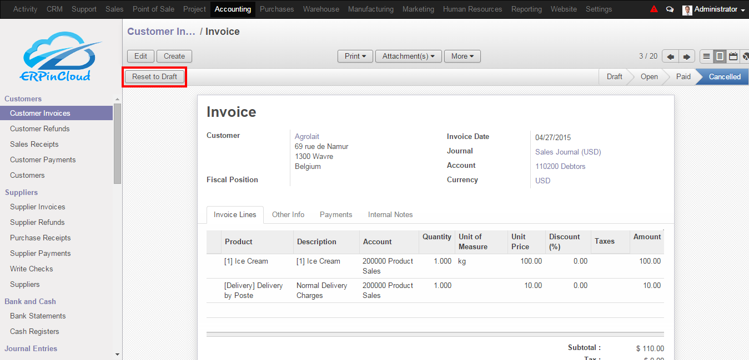Open the Sales top menu
Image resolution: width=749 pixels, height=360 pixels.
114,9
